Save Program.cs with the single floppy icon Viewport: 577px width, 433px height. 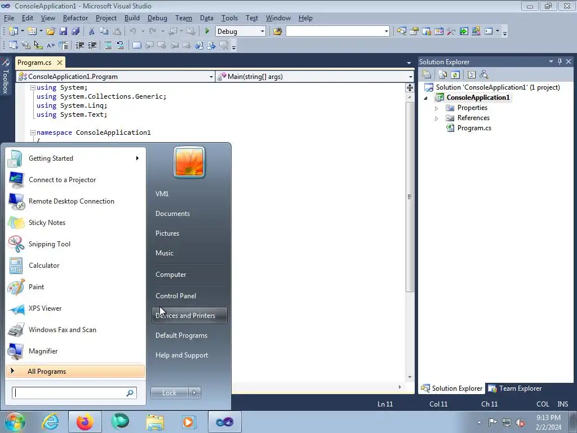pos(63,32)
